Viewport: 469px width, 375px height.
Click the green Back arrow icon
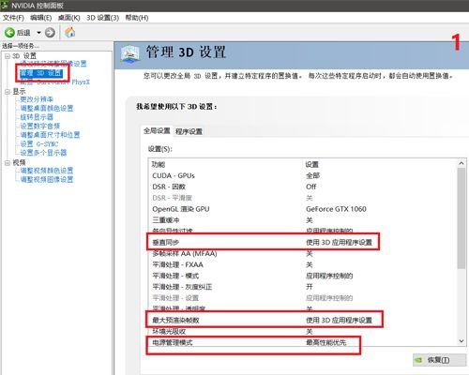pyautogui.click(x=9, y=33)
